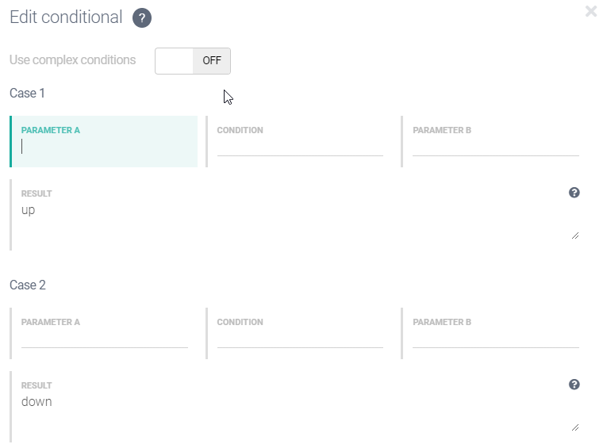Image resolution: width=607 pixels, height=448 pixels.
Task: Click the Case 2 result text "down"
Action: click(x=36, y=402)
